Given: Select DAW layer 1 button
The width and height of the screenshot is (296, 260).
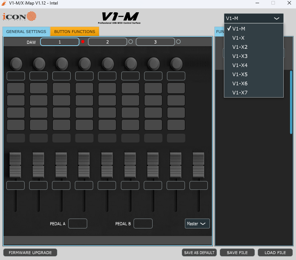Looking at the screenshot, I should [x=60, y=42].
